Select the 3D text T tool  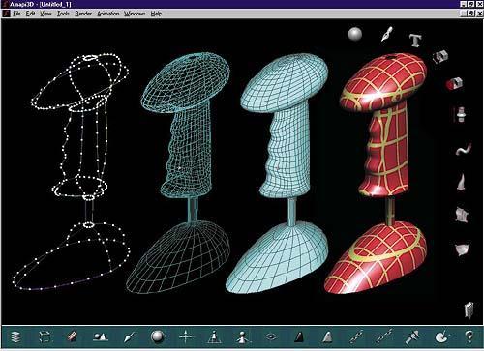click(415, 41)
